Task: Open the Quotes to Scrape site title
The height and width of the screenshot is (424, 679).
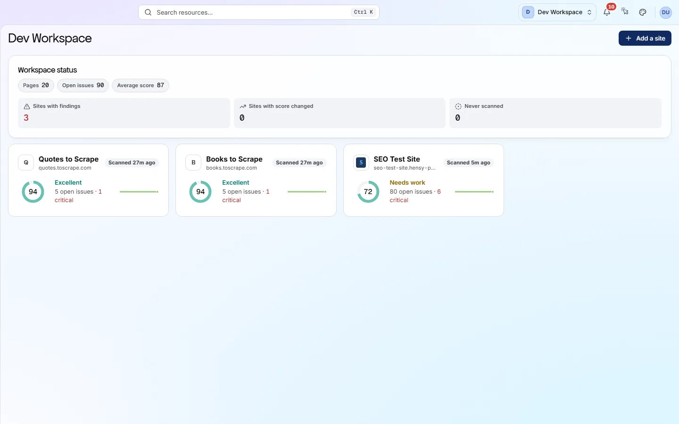Action: (x=69, y=159)
